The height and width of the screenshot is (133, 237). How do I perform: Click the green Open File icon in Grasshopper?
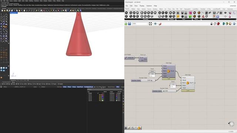[x=126, y=24]
